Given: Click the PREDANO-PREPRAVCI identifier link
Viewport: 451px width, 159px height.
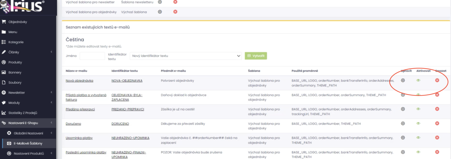Looking at the screenshot, I should pyautogui.click(x=128, y=109).
